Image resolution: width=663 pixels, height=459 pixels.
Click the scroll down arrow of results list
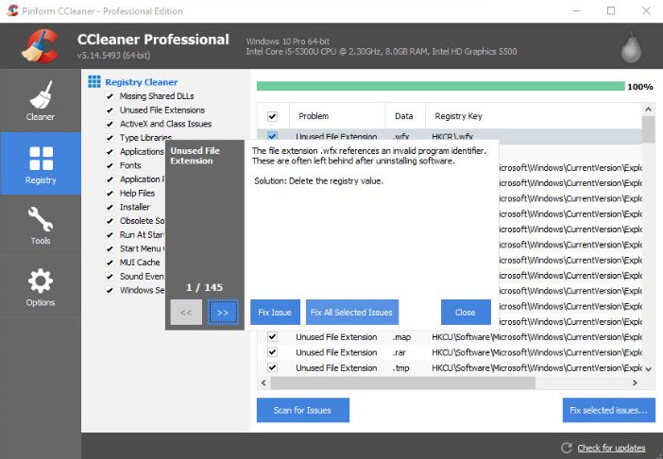(648, 369)
